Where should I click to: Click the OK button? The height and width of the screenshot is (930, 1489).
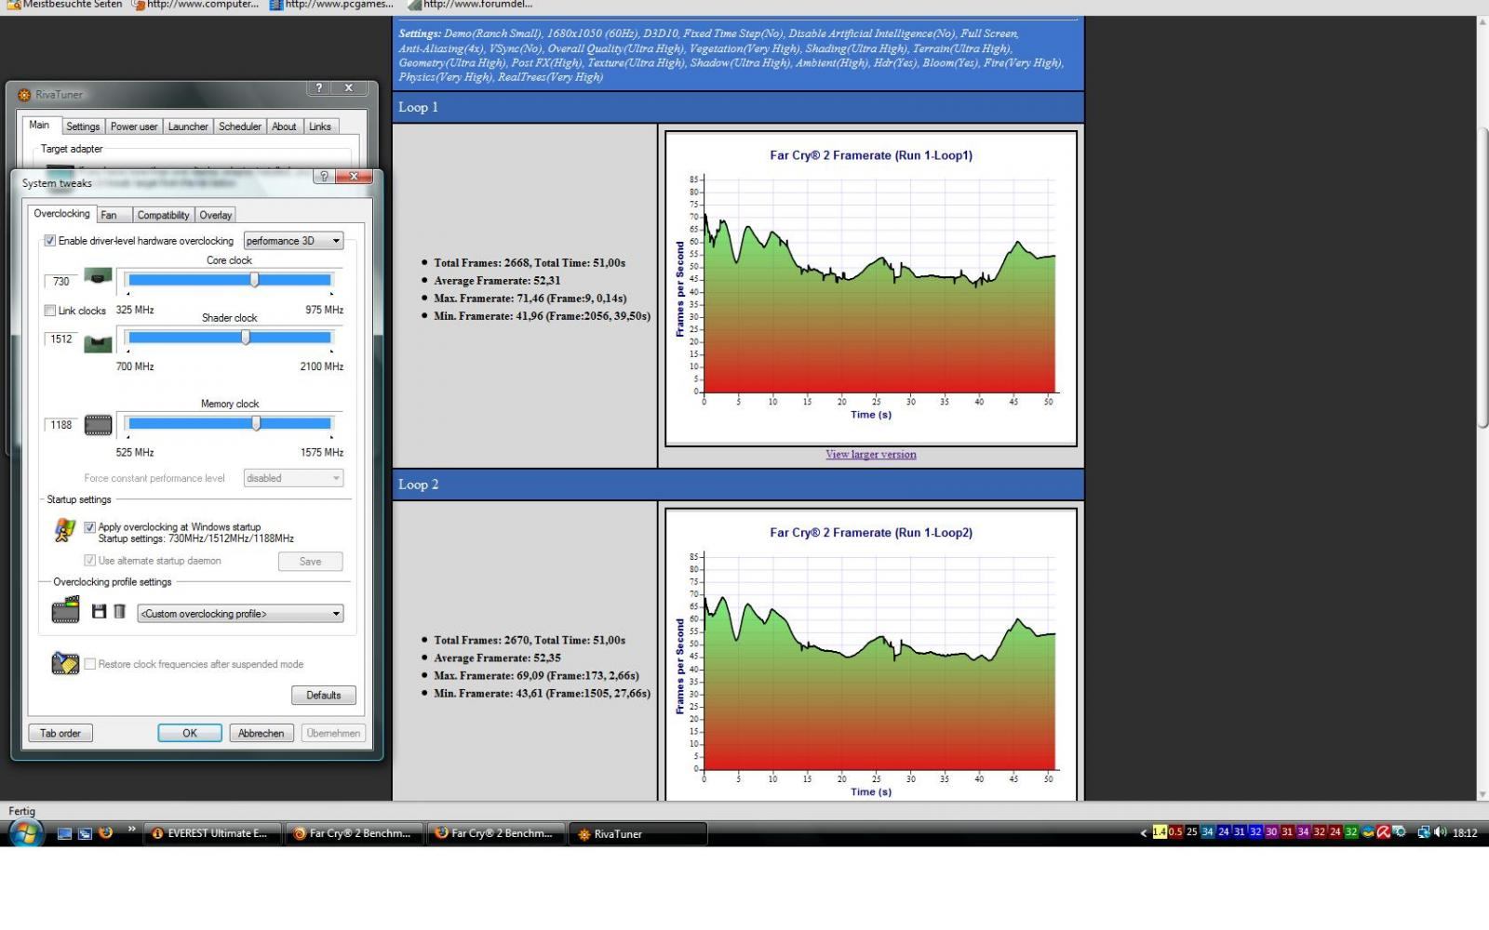[190, 733]
